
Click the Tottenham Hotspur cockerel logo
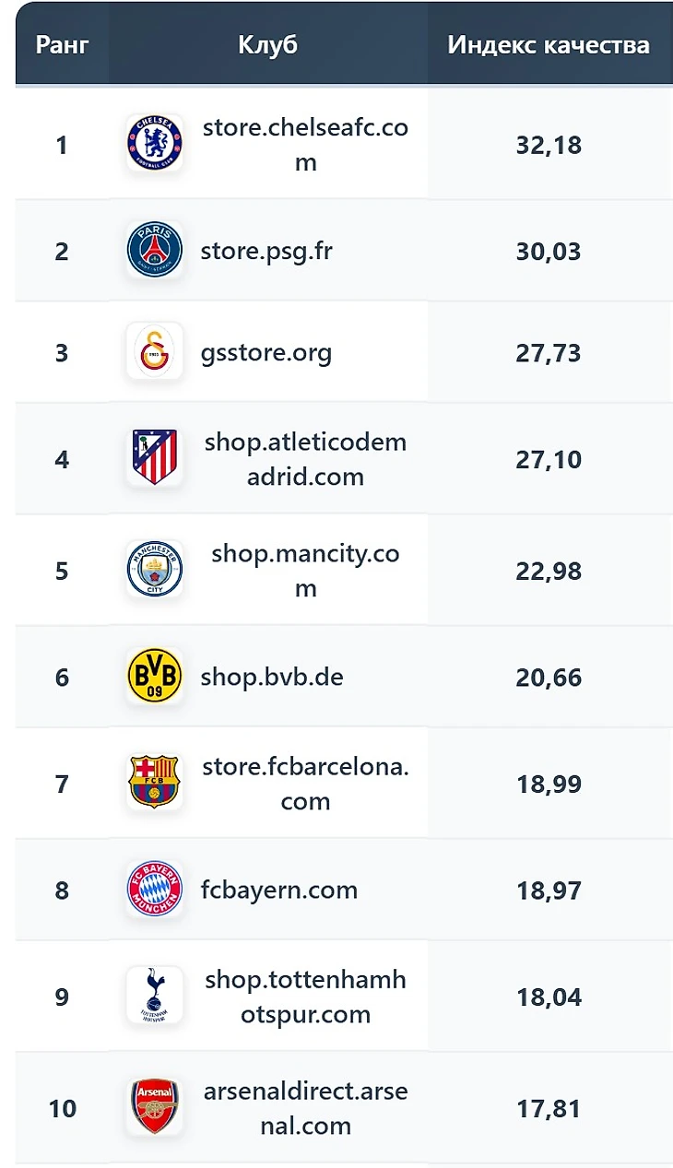(155, 997)
